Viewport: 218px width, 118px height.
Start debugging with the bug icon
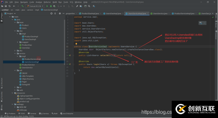(x=51, y=6)
